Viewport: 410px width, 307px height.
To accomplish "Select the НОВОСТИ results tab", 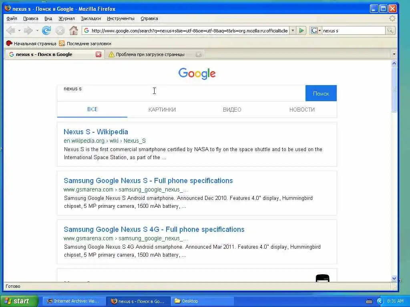I will (302, 110).
